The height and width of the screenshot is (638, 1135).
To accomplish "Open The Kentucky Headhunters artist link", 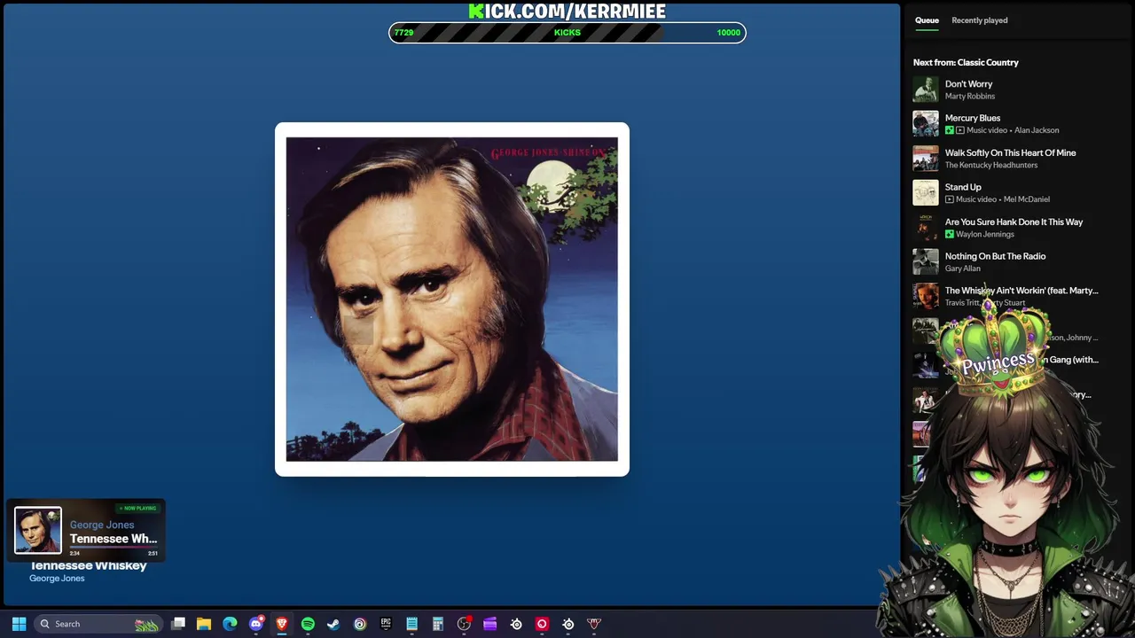I will pos(990,165).
